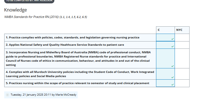Click the grip icon beside the timestamp
The height and width of the screenshot is (104, 198).
click(7, 95)
